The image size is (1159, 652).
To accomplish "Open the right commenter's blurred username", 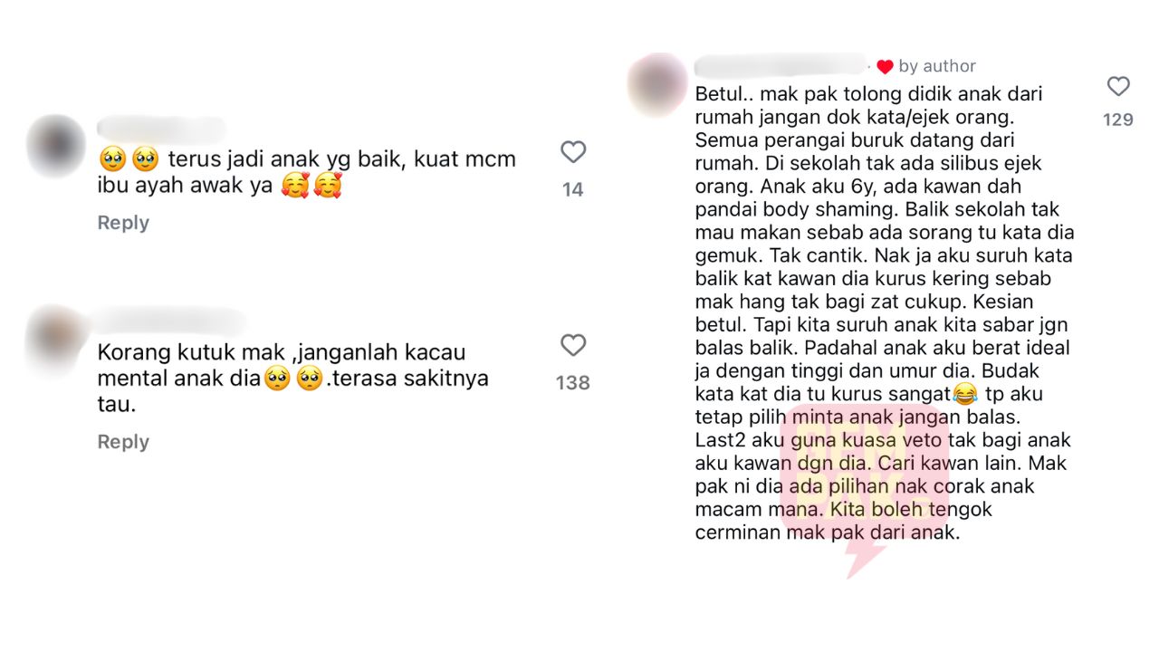I will (781, 65).
